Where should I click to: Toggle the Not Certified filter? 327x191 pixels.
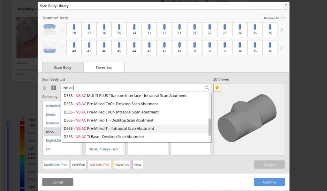(100, 165)
